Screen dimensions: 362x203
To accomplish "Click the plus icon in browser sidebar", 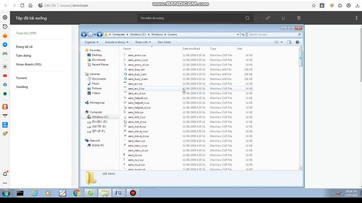I will click(x=5, y=67).
